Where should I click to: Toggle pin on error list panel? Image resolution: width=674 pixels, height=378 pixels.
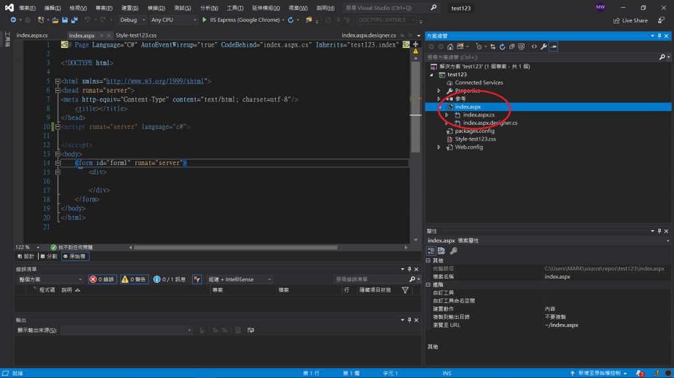pyautogui.click(x=409, y=270)
